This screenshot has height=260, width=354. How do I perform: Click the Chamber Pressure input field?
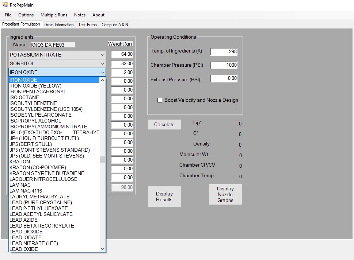[x=224, y=65]
